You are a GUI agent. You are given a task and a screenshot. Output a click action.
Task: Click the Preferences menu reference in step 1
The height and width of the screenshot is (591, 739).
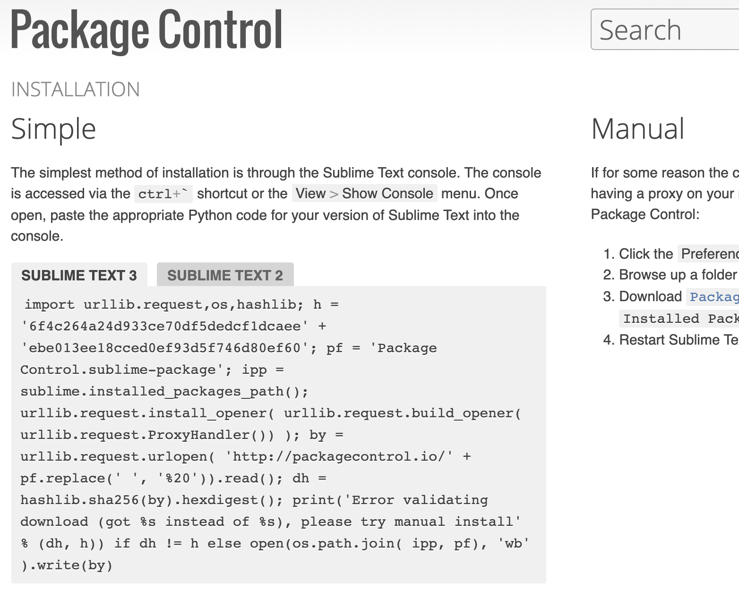click(708, 253)
